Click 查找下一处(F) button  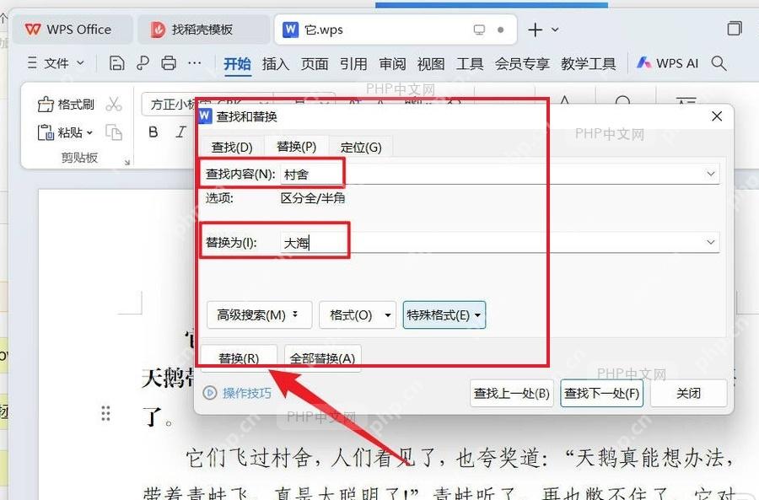pos(601,394)
